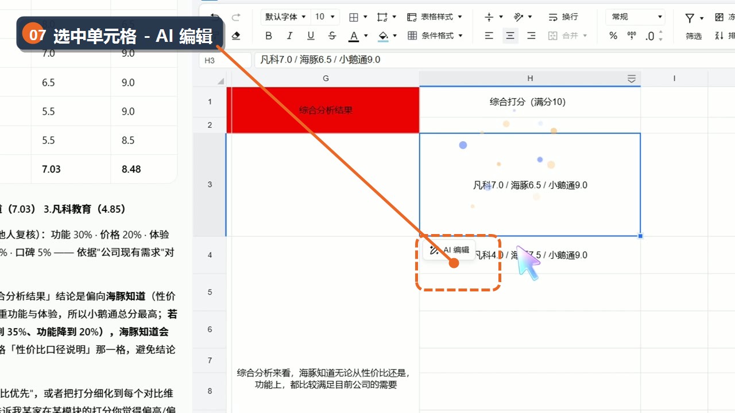
Task: Select row 1 header
Action: click(x=210, y=102)
